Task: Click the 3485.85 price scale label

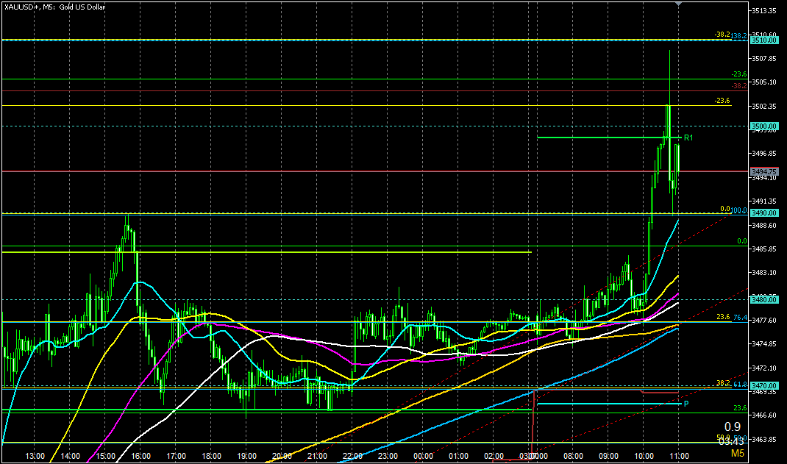Action: click(x=764, y=249)
